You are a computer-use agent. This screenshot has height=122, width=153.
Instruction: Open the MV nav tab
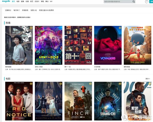[x=51, y=2]
